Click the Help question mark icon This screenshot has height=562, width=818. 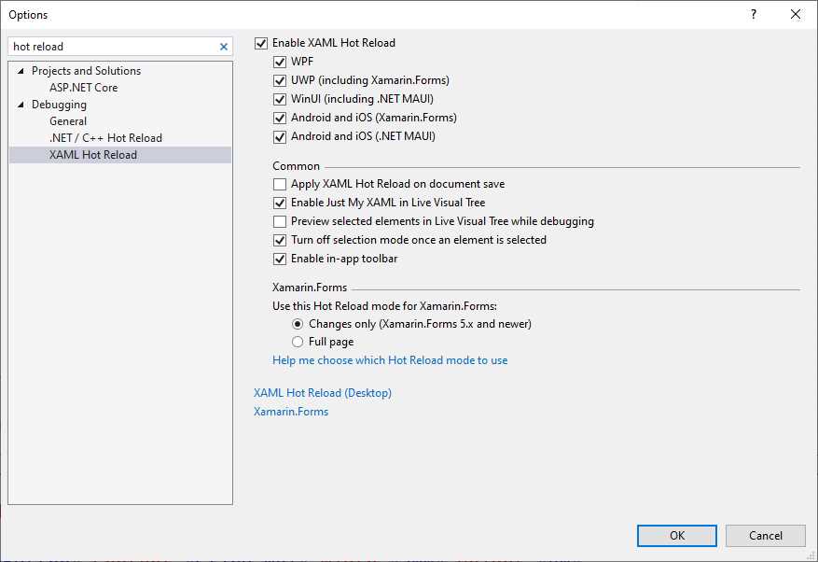point(753,14)
